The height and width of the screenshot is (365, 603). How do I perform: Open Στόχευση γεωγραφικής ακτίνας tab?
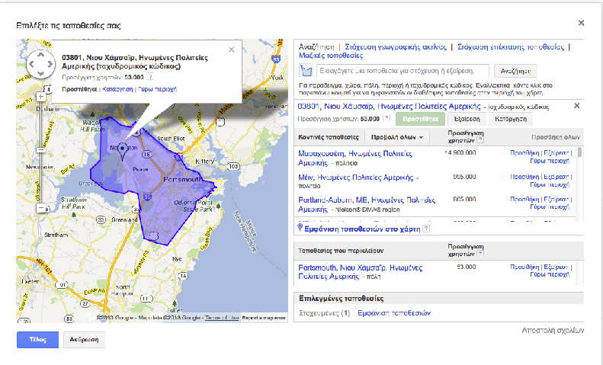tap(396, 47)
